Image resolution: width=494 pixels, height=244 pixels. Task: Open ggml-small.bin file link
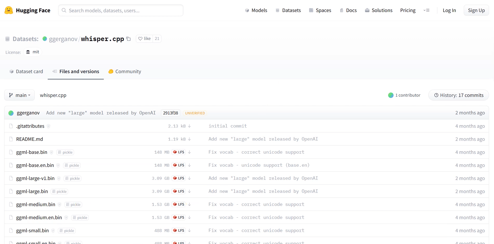click(x=32, y=230)
